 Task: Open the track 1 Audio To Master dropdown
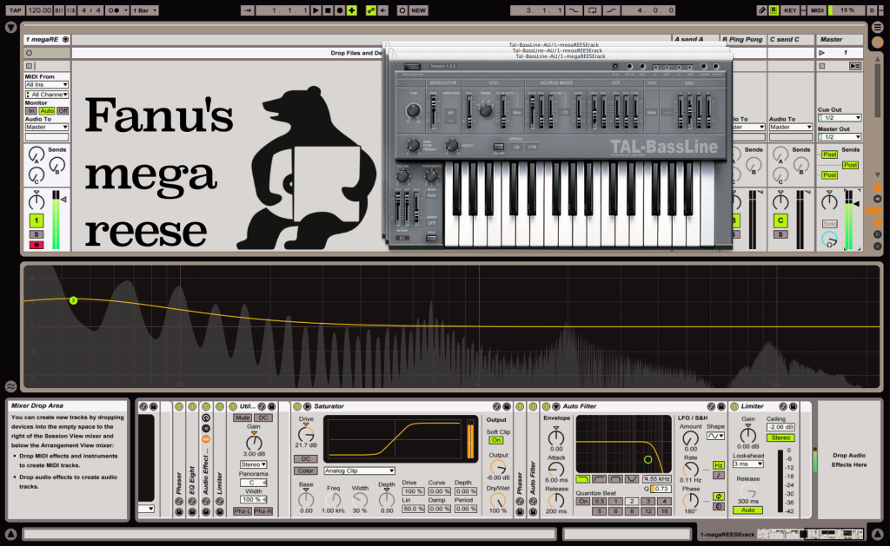click(x=47, y=127)
